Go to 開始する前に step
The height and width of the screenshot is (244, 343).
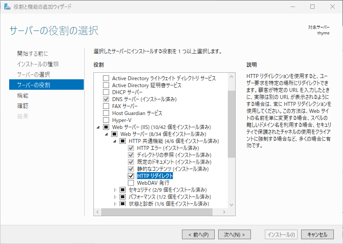[33, 54]
